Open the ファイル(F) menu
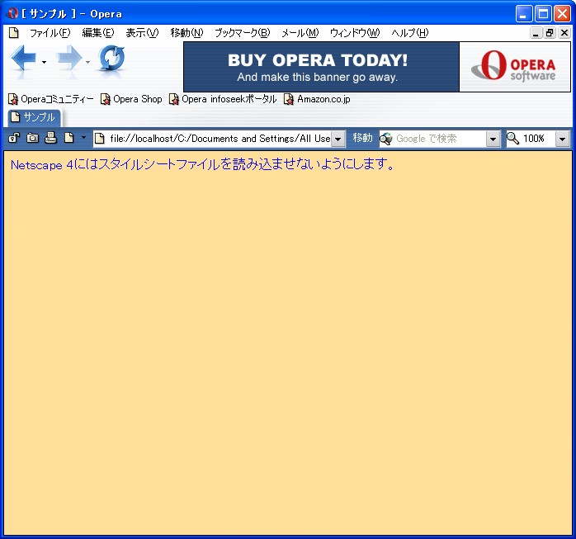The image size is (576, 539). (x=50, y=33)
